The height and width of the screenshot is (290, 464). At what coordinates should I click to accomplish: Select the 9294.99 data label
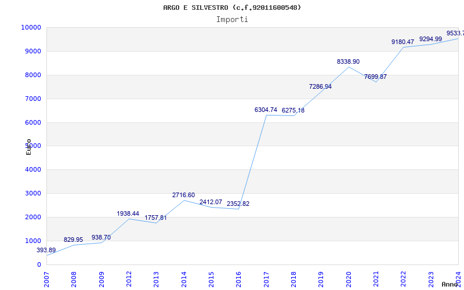point(430,39)
